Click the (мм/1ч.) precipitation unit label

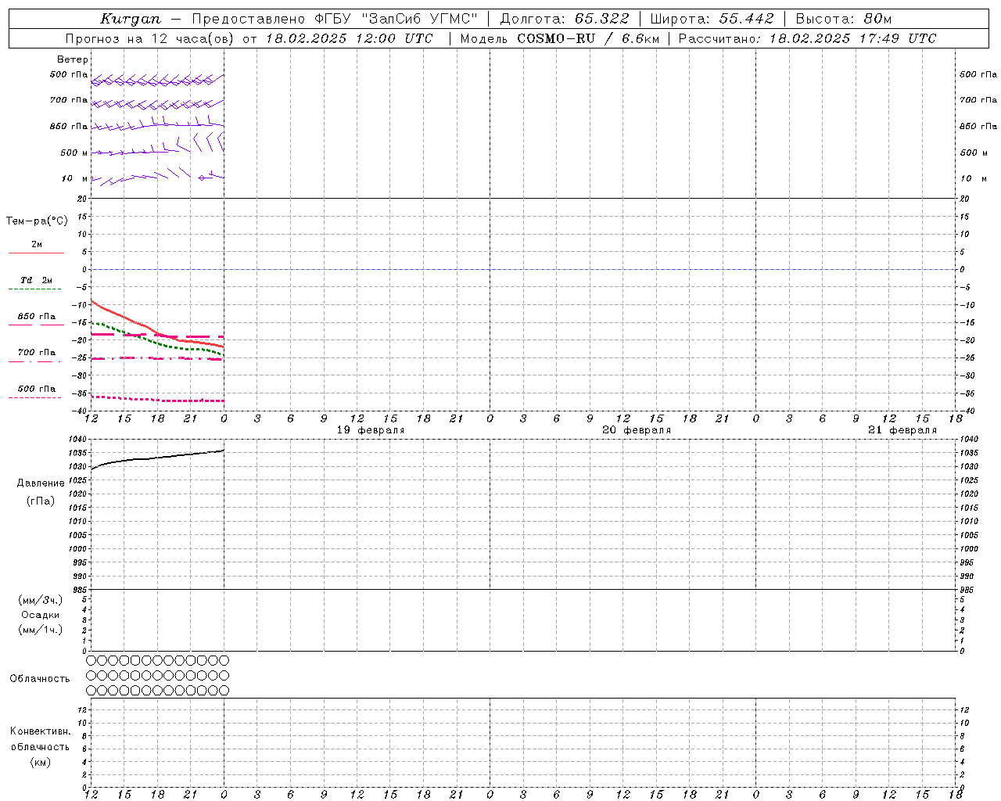41,630
